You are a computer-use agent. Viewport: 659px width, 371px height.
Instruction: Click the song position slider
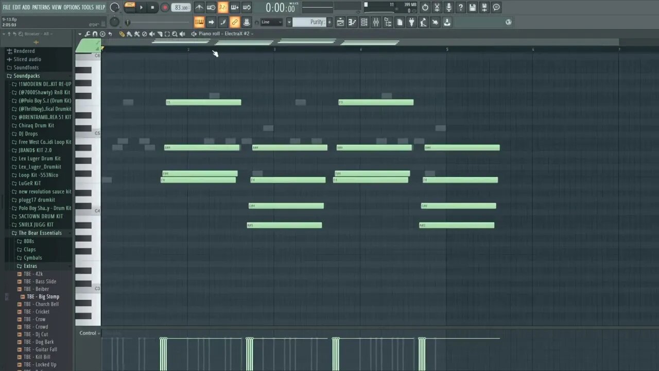click(x=158, y=22)
